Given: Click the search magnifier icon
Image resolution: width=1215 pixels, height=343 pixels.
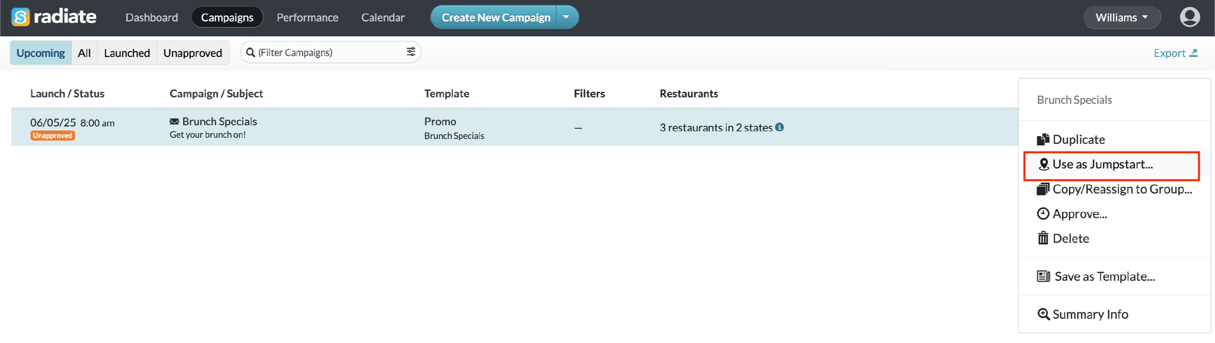Looking at the screenshot, I should (x=250, y=52).
